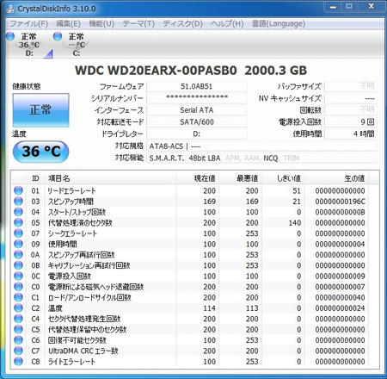Click the 生の値 column header

coord(354,178)
